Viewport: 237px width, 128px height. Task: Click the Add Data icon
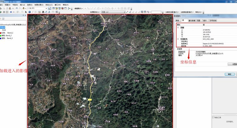click(x=24, y=8)
